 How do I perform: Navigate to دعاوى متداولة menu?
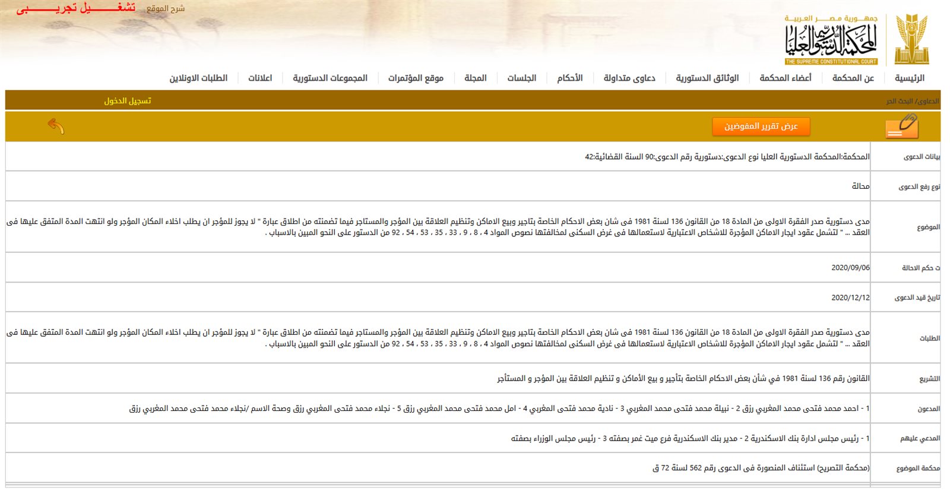pos(629,78)
